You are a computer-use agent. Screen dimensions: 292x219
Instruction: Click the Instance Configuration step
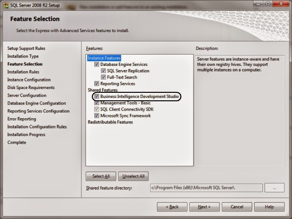coord(29,80)
